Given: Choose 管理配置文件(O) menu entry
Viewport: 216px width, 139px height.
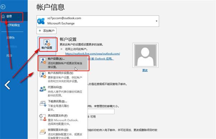Looking at the screenshot, I should pos(63,134).
